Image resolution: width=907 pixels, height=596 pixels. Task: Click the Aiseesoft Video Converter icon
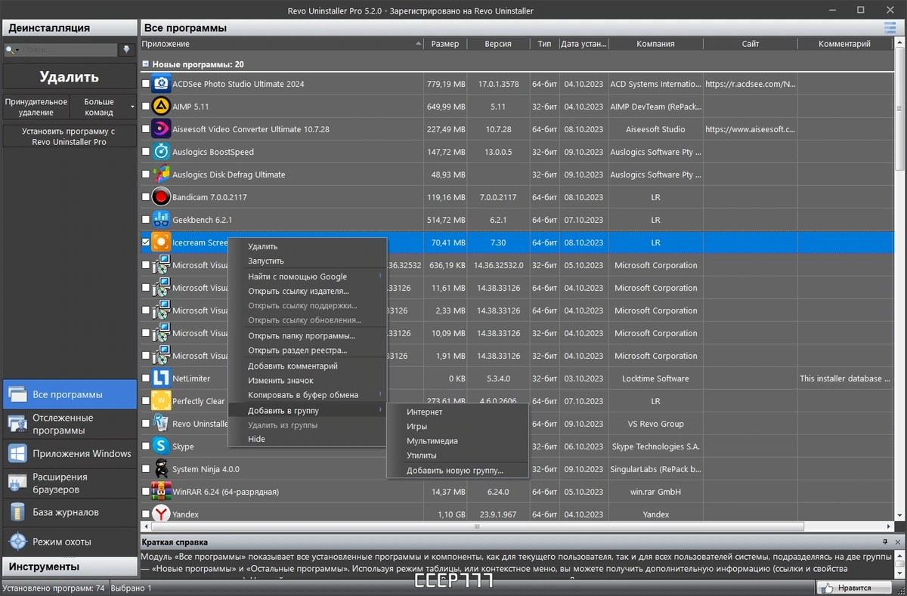161,129
